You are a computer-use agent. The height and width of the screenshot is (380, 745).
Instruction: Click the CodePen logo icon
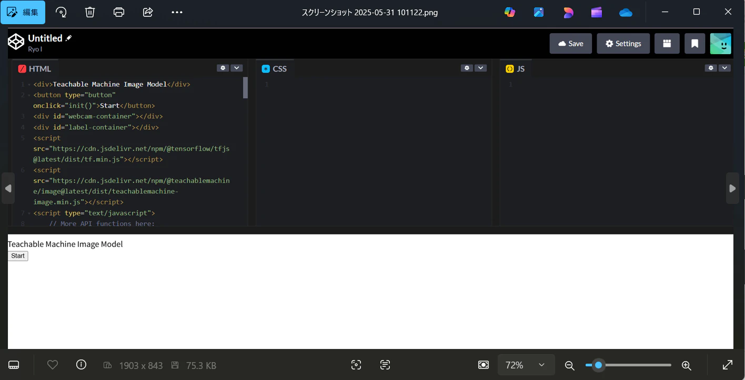16,42
